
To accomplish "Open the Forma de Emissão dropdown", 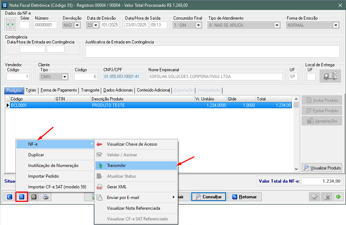I will [335, 25].
